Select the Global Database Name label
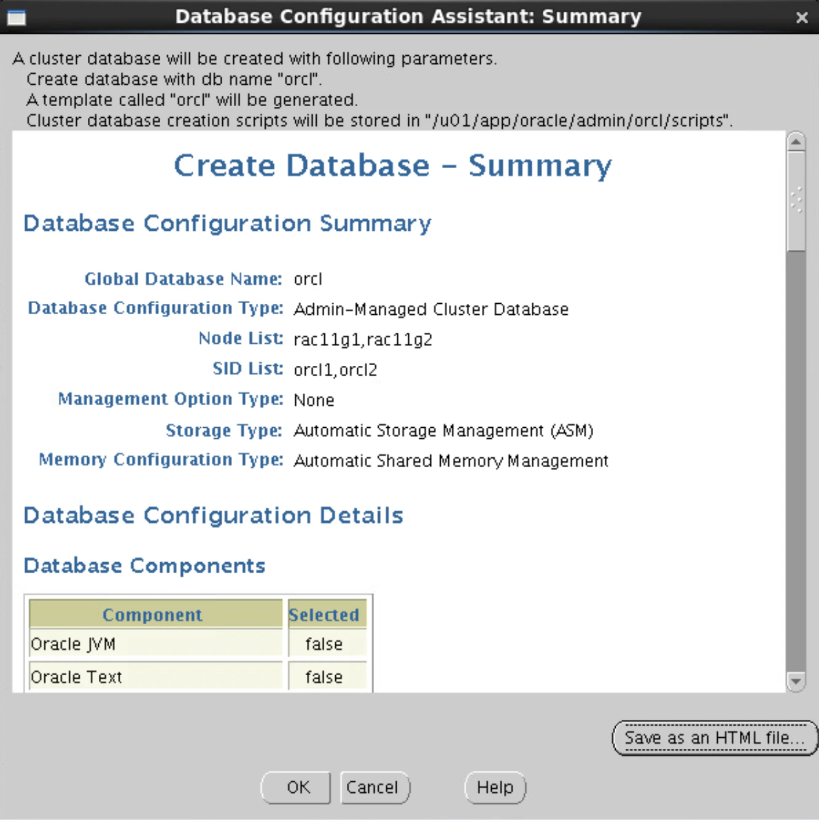This screenshot has height=820, width=819. point(183,279)
